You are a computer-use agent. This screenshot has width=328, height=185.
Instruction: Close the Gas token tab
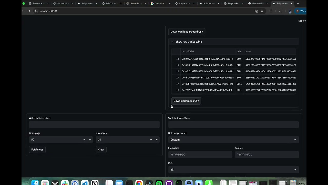click(x=170, y=3)
